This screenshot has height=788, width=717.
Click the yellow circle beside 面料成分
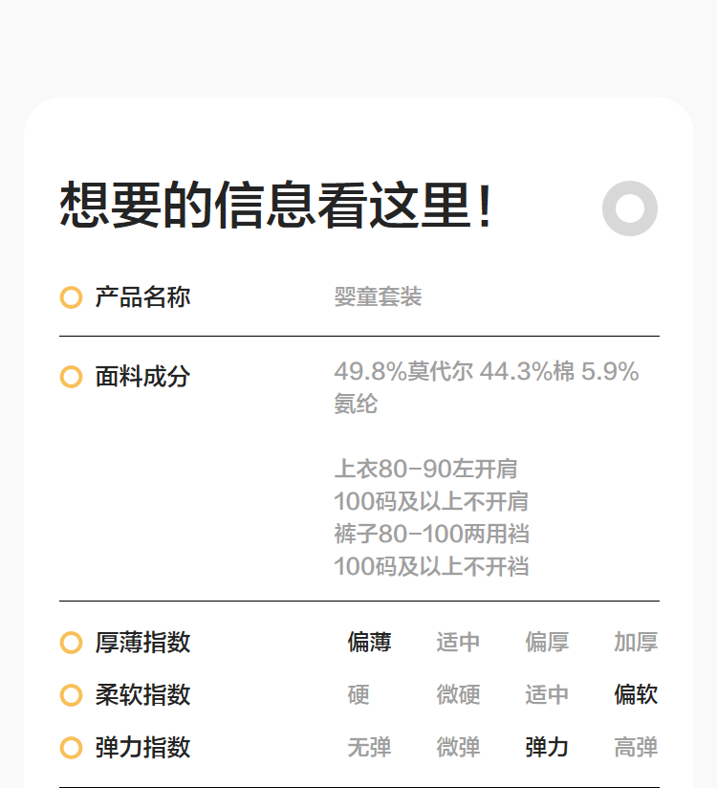click(x=71, y=377)
